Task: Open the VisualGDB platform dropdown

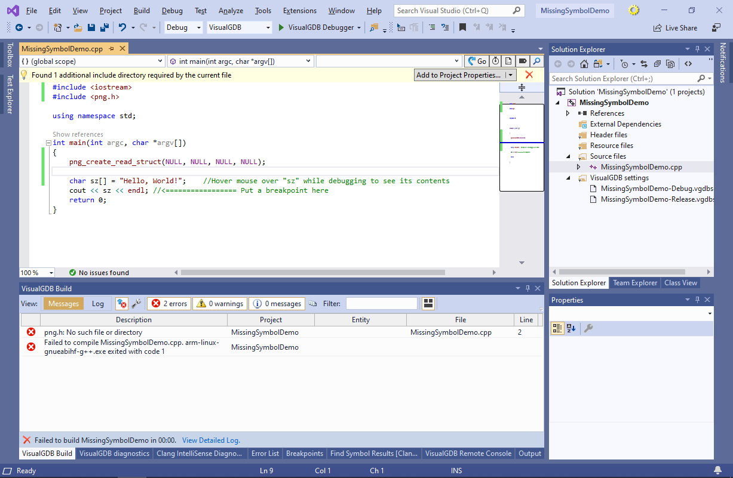Action: click(240, 27)
